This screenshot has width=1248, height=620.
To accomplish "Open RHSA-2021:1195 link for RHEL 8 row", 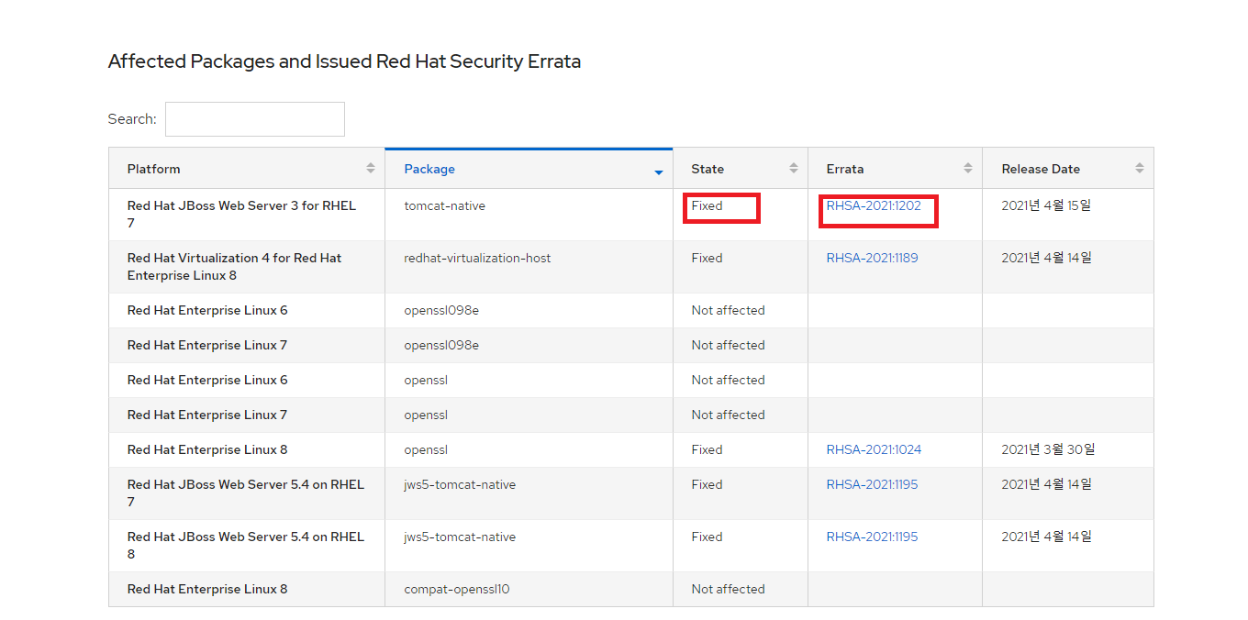I will point(872,537).
